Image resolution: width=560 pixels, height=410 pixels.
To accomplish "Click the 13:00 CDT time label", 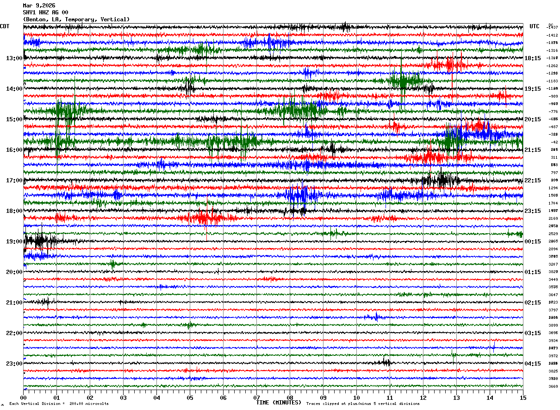I will pos(14,58).
